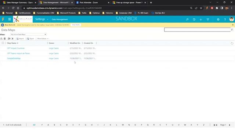Filter records by # symbol
The height and width of the screenshot is (132, 235).
tap(42, 125)
